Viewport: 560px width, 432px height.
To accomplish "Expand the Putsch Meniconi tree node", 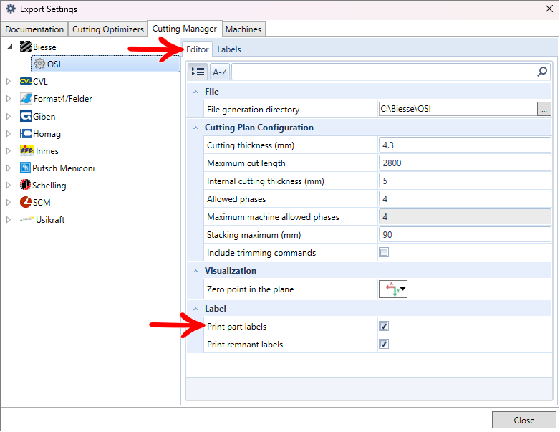I will 9,168.
